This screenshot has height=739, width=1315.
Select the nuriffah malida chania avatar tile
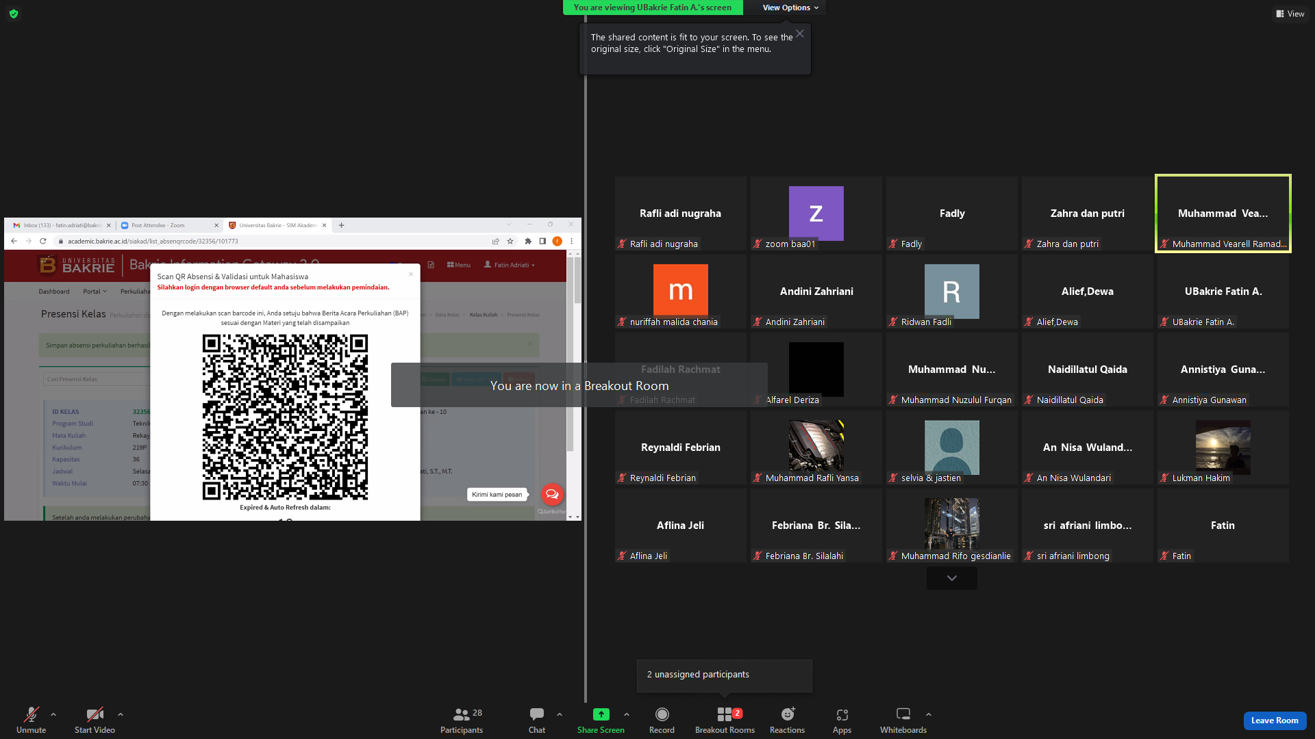(x=681, y=291)
